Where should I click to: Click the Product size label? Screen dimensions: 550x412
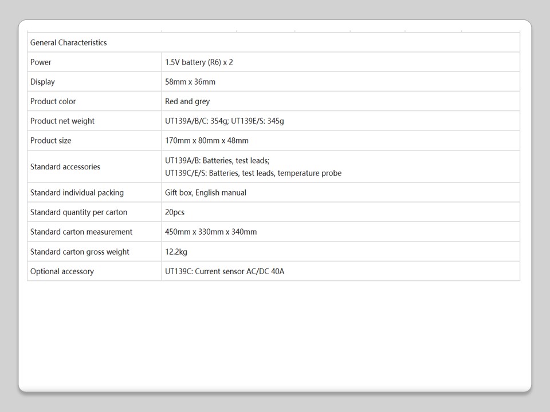click(50, 140)
